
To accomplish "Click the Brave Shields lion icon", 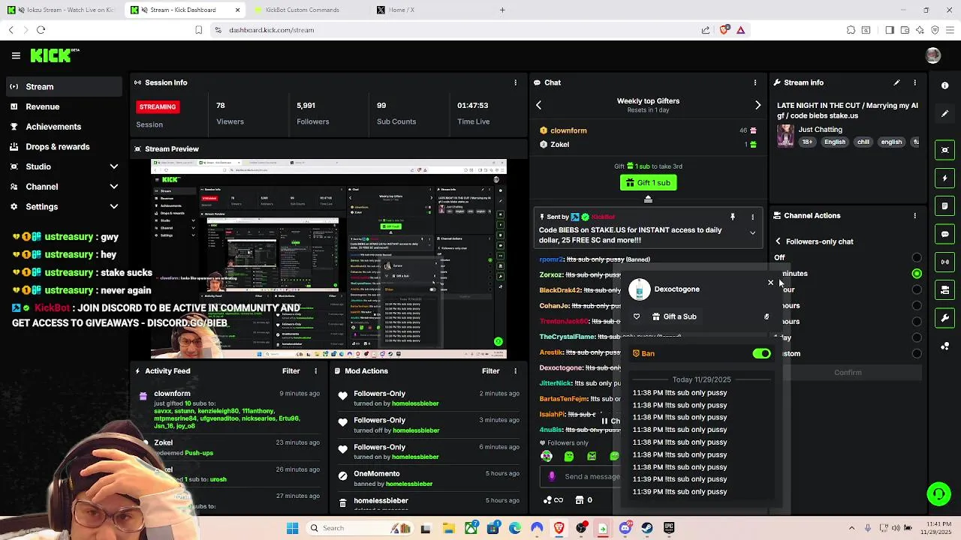I will pyautogui.click(x=724, y=30).
